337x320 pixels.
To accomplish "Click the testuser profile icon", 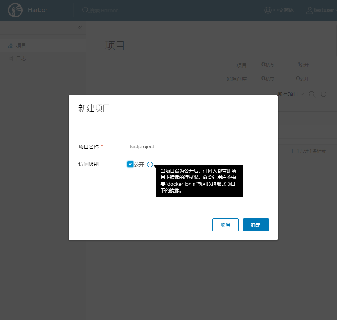I will coord(309,10).
